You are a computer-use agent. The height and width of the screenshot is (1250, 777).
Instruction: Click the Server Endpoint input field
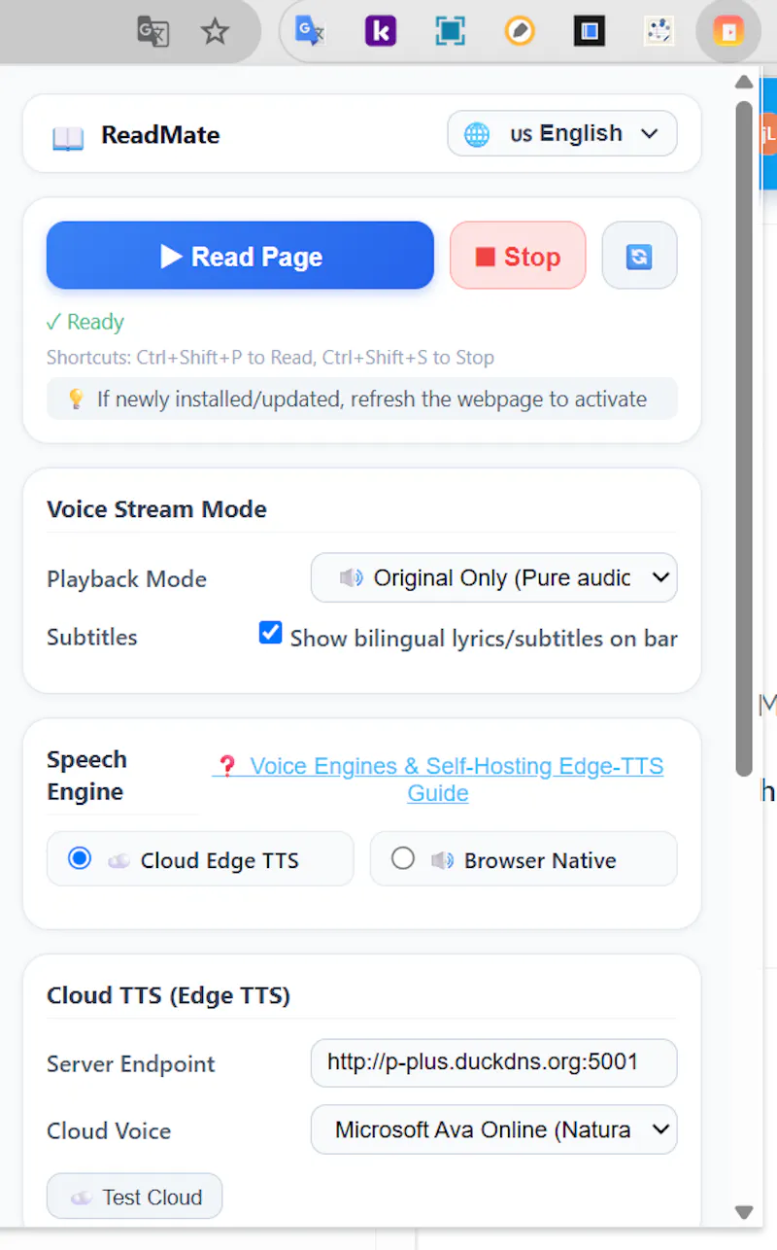pyautogui.click(x=493, y=1062)
